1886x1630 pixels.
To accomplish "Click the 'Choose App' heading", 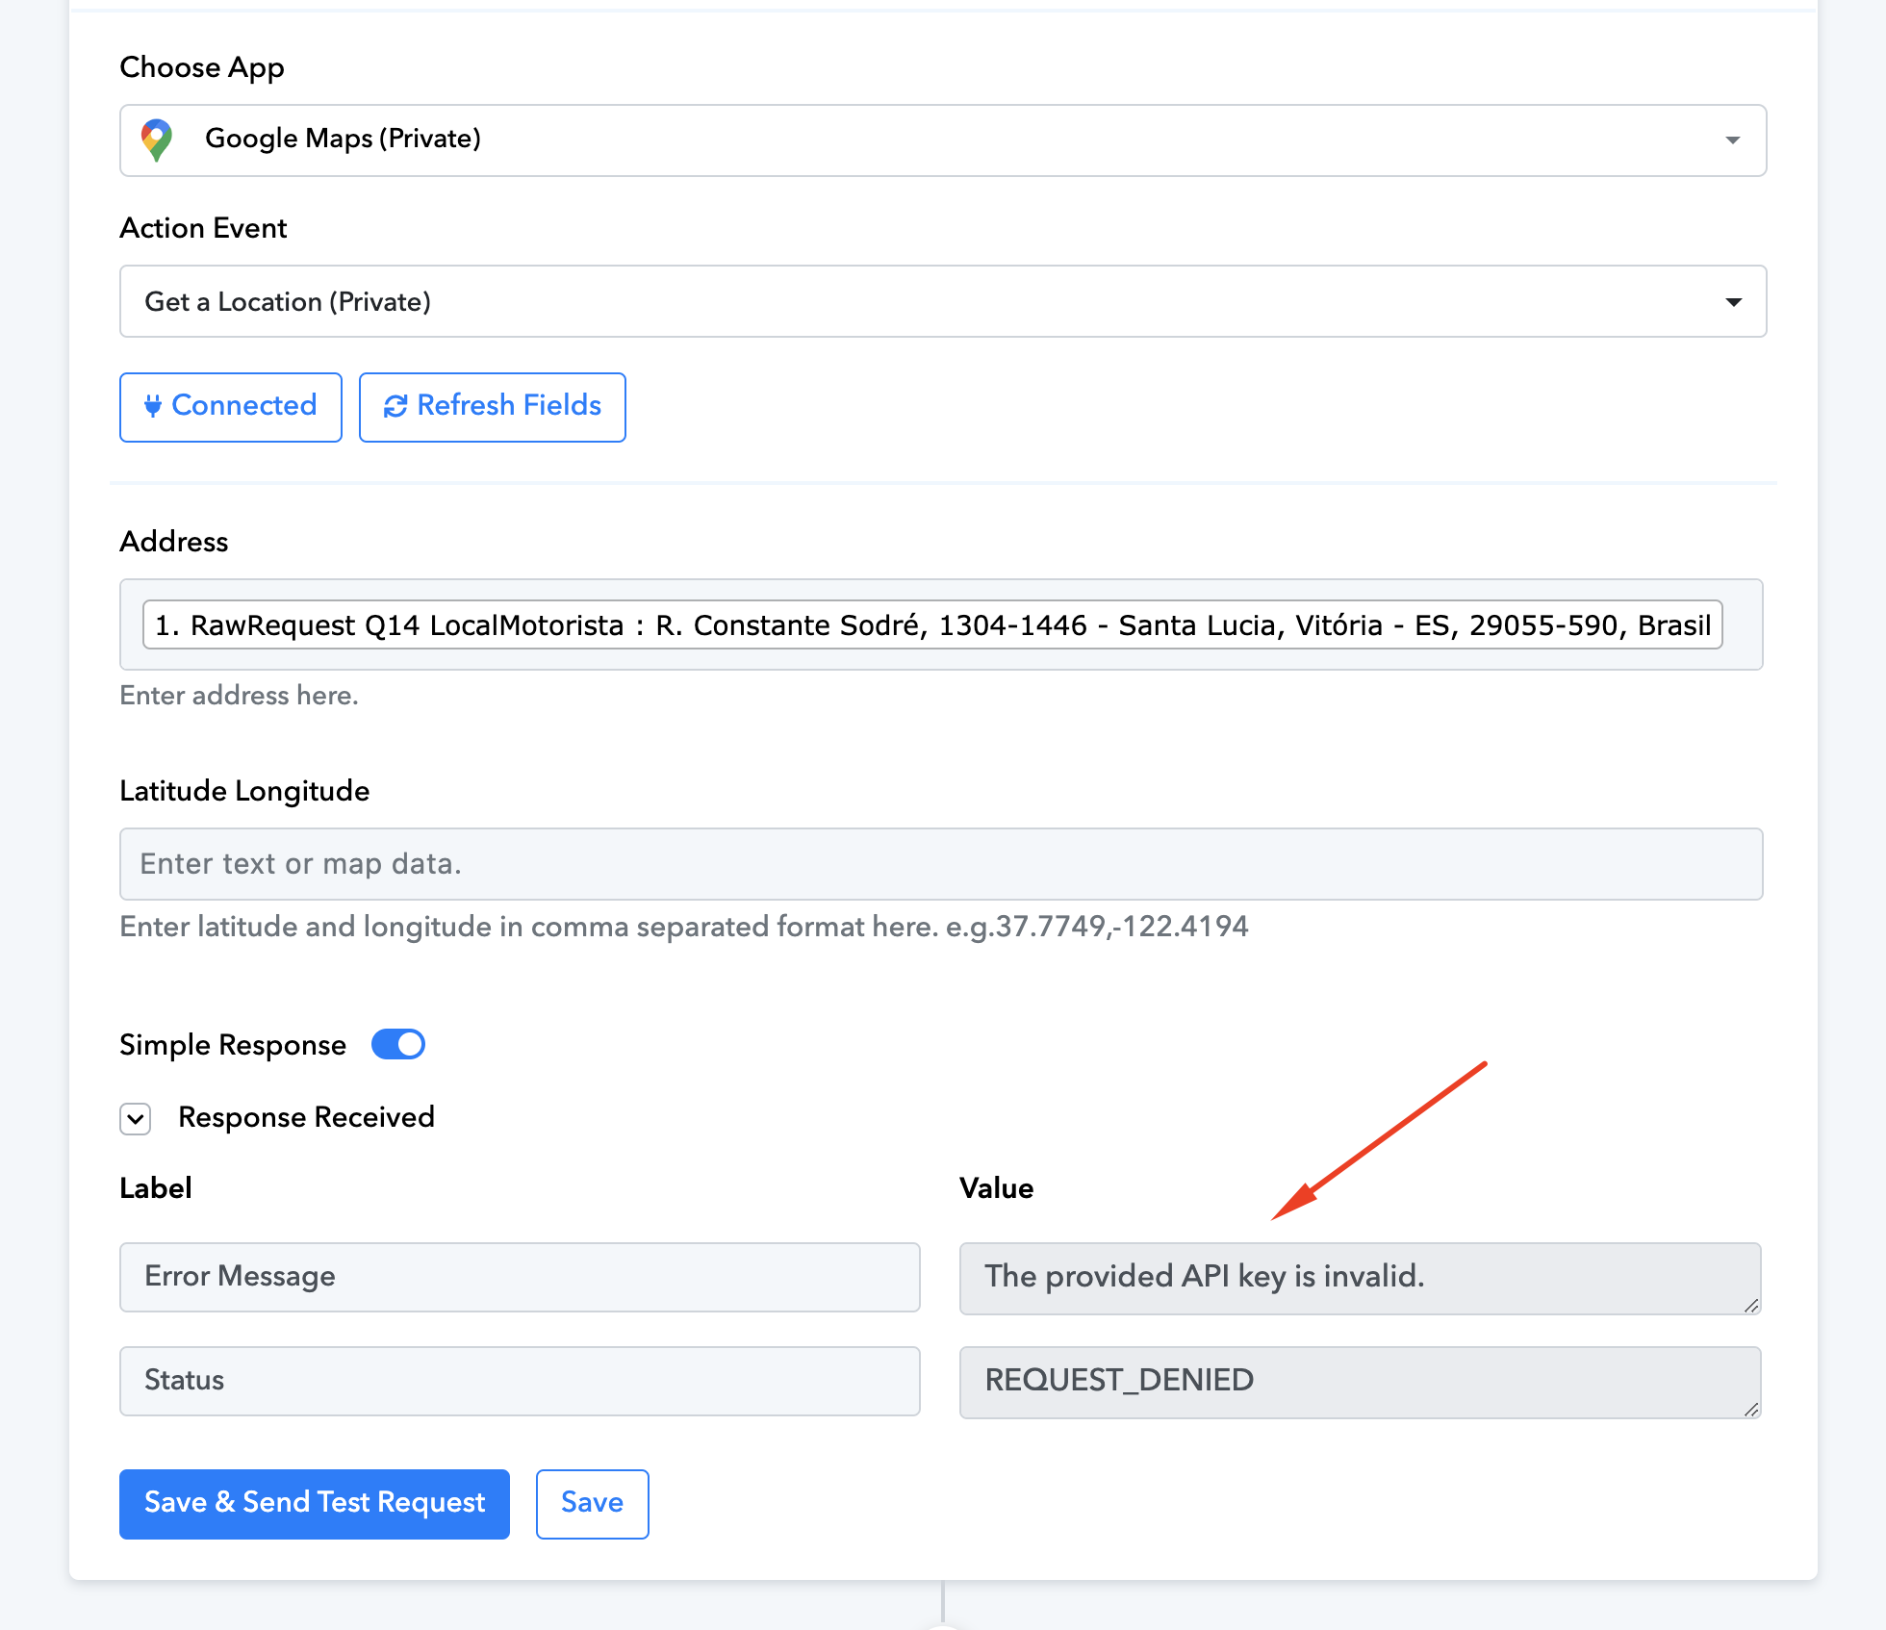I will click(202, 67).
